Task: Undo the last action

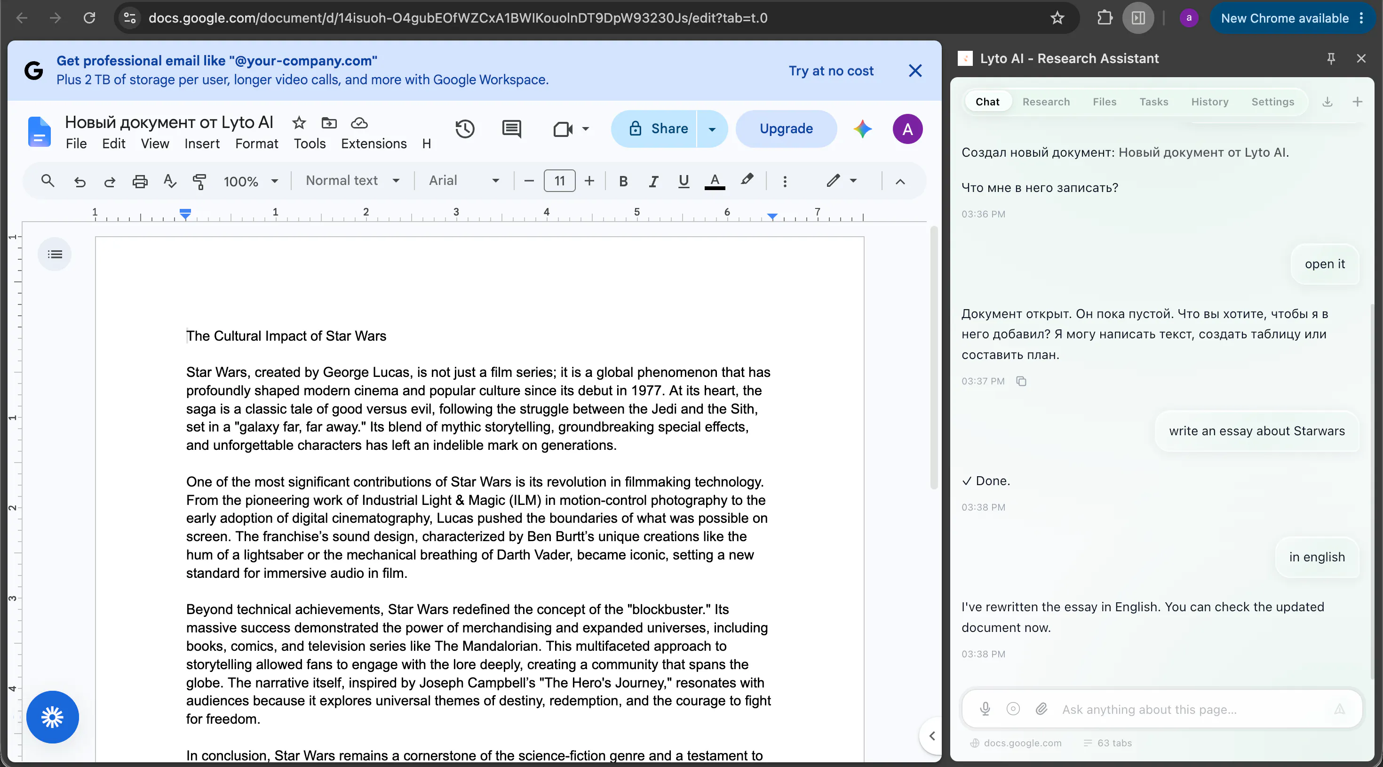Action: pyautogui.click(x=79, y=182)
